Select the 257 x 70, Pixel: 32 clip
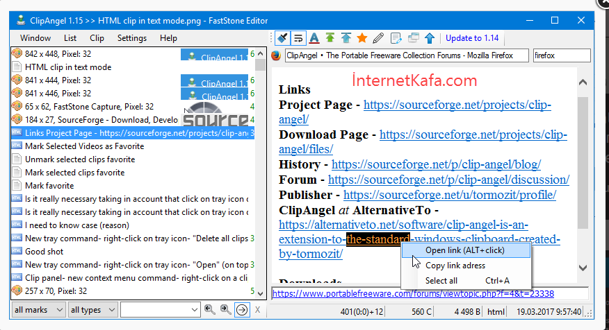The height and width of the screenshot is (330, 609). point(133,291)
